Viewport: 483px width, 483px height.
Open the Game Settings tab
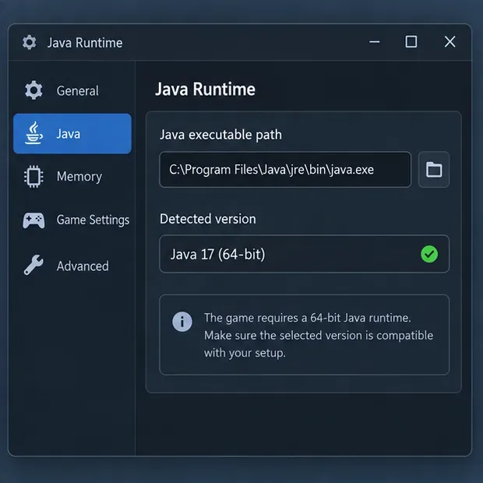[72, 220]
